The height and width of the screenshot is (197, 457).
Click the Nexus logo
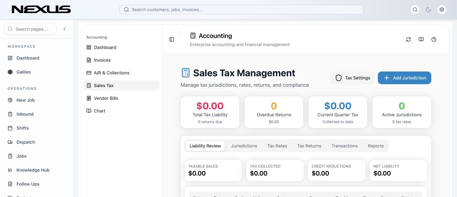pos(41,10)
